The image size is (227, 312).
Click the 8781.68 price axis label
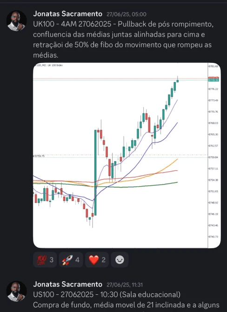[214, 66]
